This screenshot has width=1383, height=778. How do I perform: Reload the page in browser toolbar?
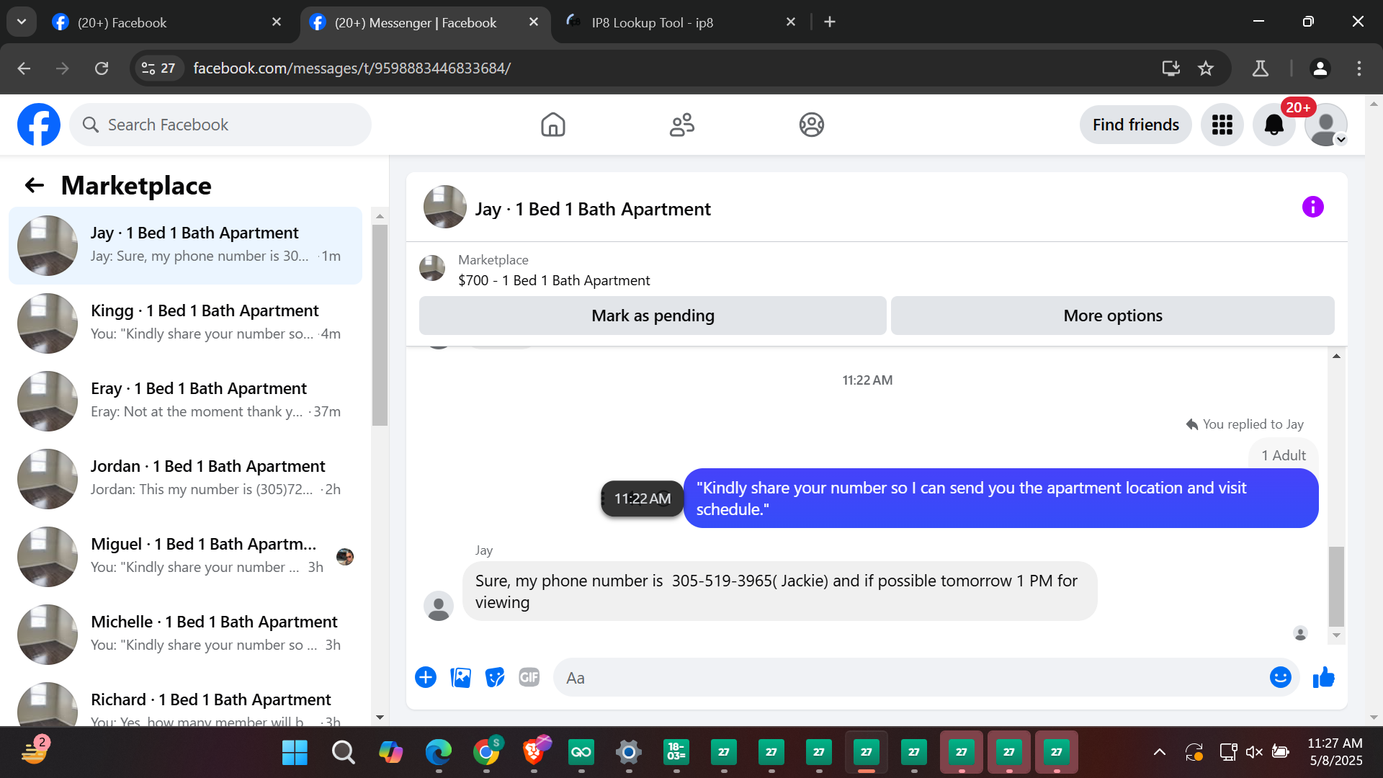102,68
